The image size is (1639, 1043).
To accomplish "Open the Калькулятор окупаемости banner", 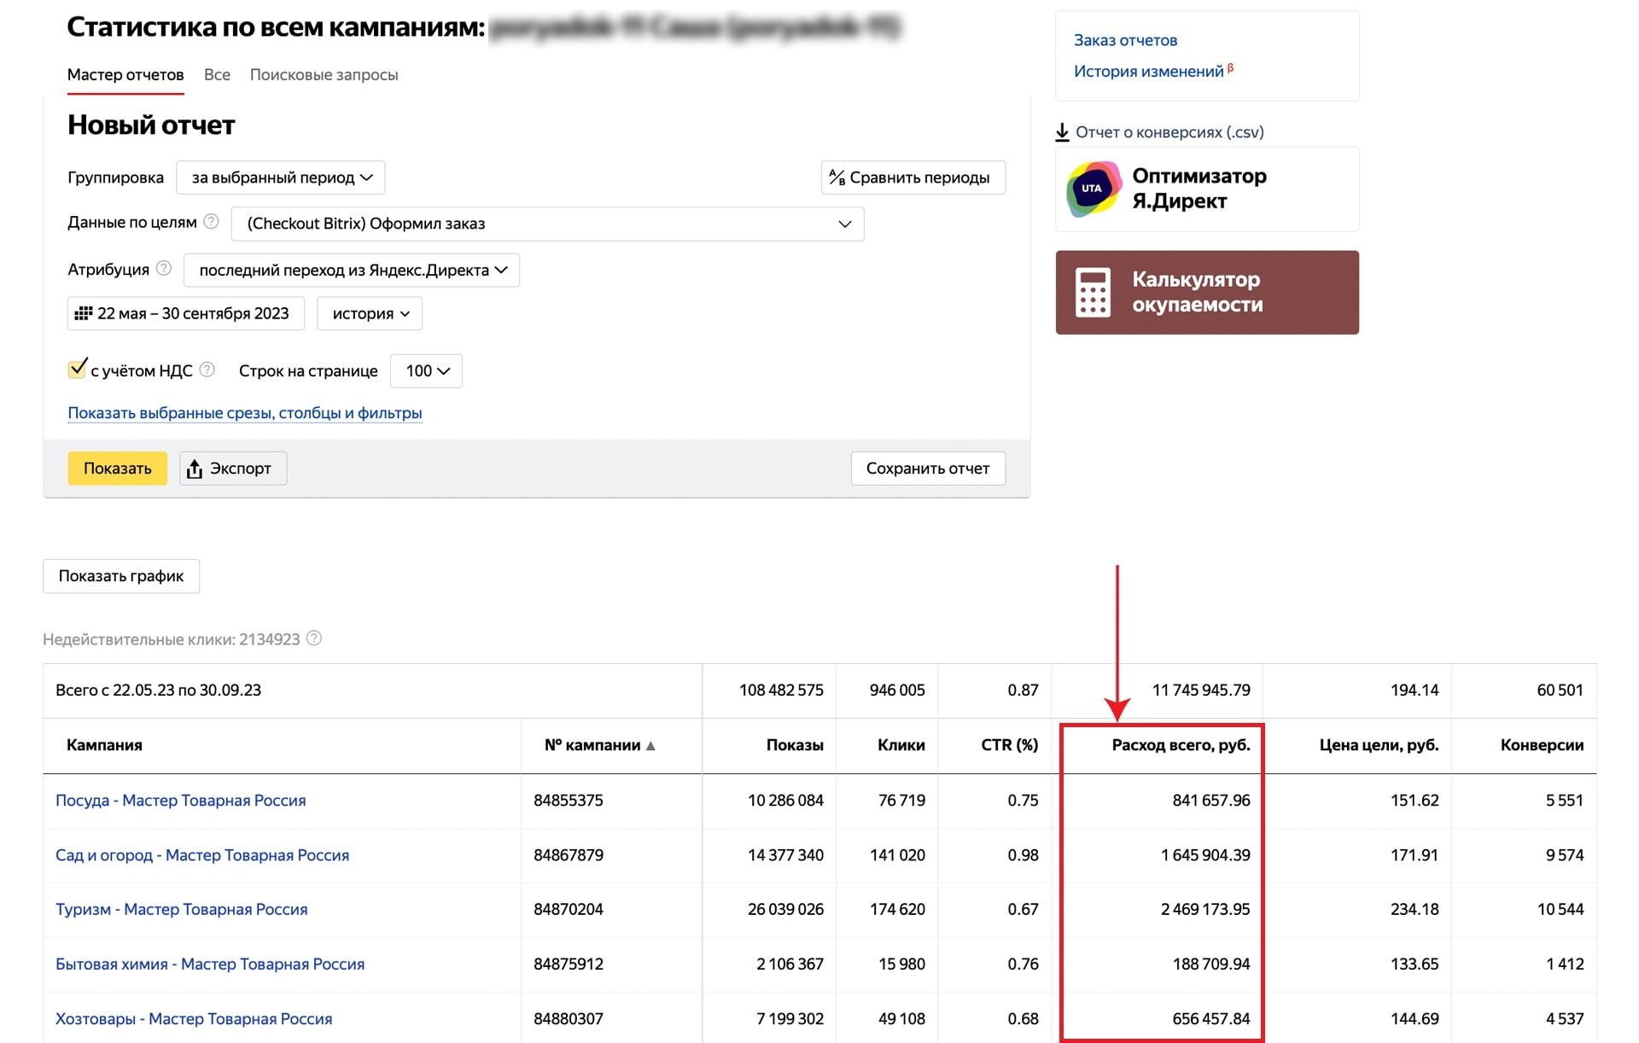I will point(1207,292).
